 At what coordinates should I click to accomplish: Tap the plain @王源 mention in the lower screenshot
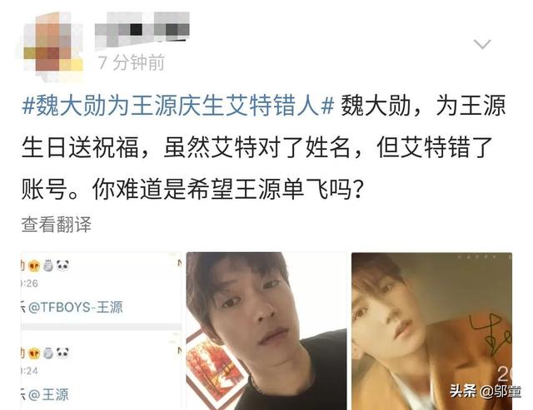coord(48,395)
